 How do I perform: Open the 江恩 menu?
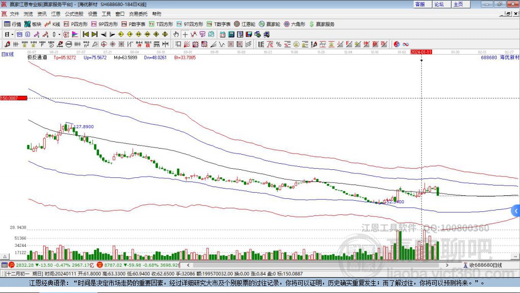click(x=56, y=14)
